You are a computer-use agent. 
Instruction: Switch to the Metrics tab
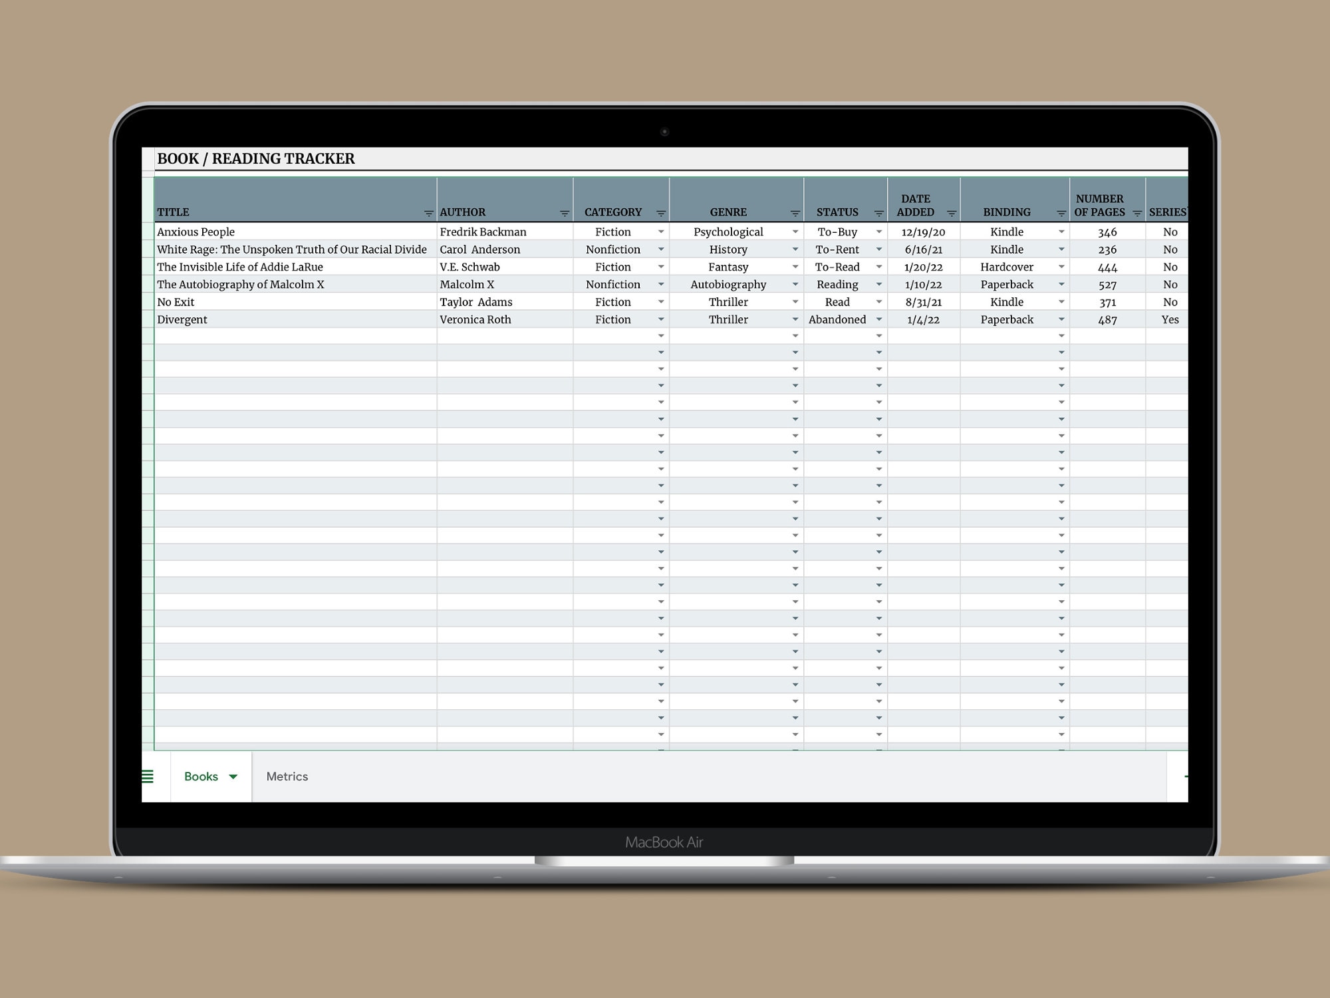287,776
